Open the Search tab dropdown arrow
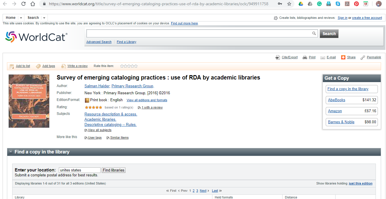This screenshot has height=199, width=386. (x=44, y=17)
